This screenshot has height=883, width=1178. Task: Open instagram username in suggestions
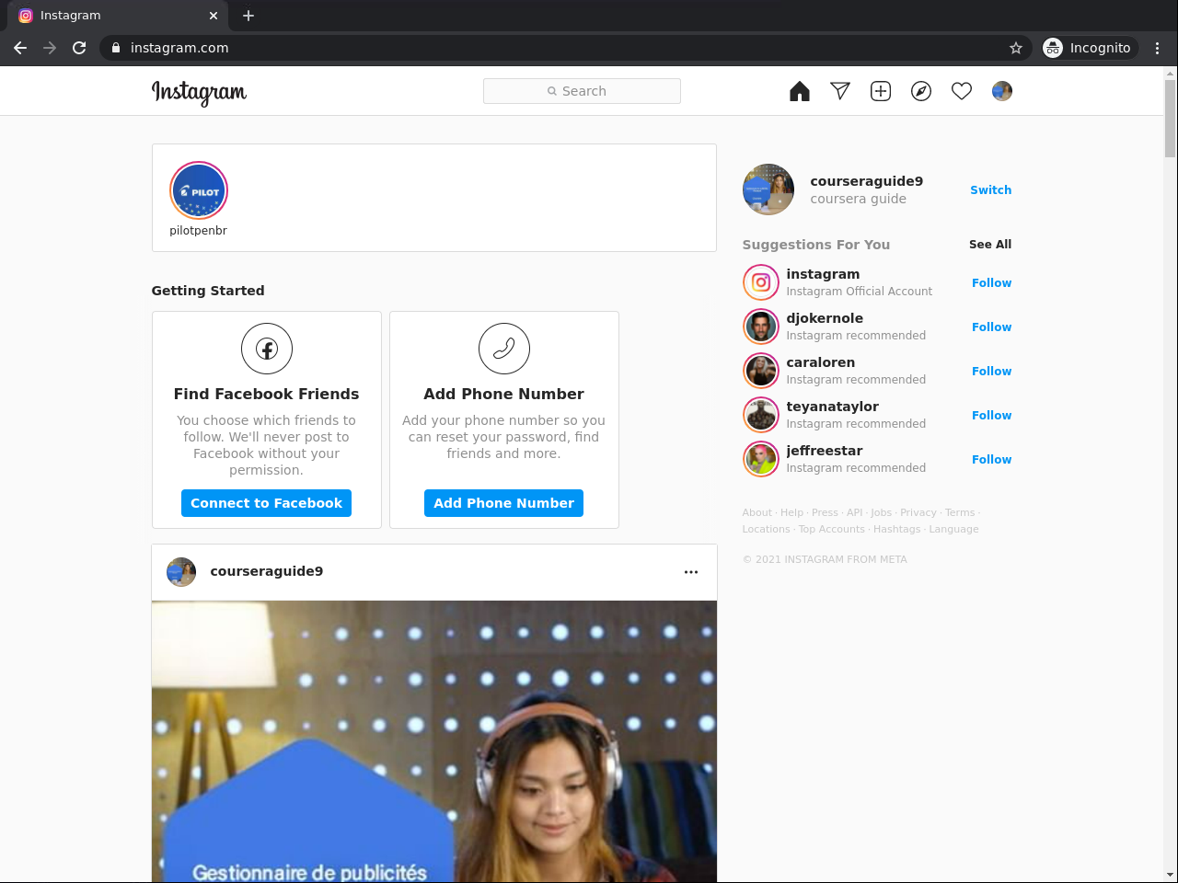pyautogui.click(x=823, y=274)
